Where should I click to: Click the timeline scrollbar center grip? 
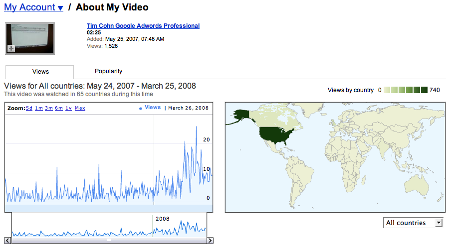(109, 241)
